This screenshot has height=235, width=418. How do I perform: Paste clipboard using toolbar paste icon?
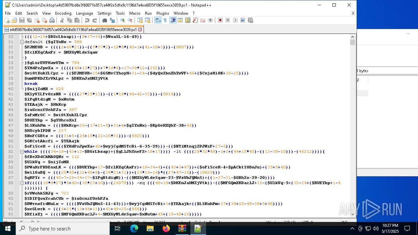click(x=77, y=20)
